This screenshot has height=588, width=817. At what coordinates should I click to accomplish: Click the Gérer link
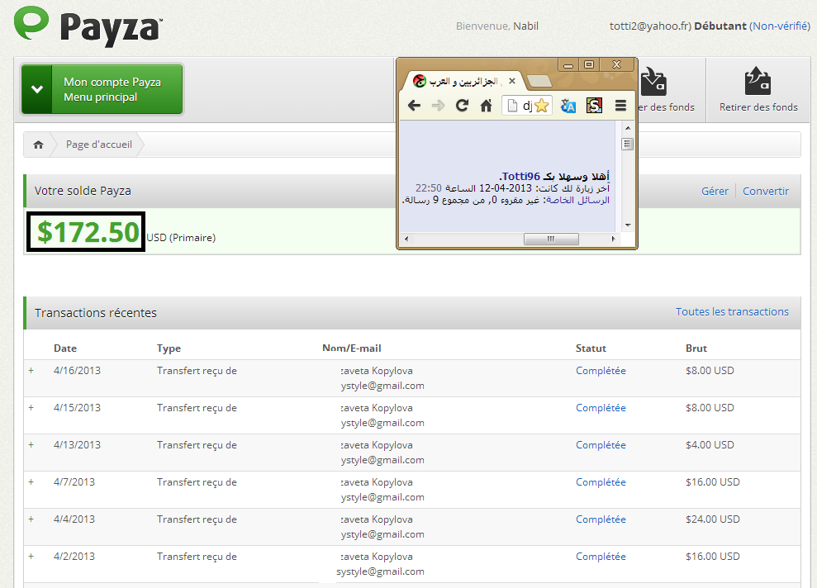point(715,191)
